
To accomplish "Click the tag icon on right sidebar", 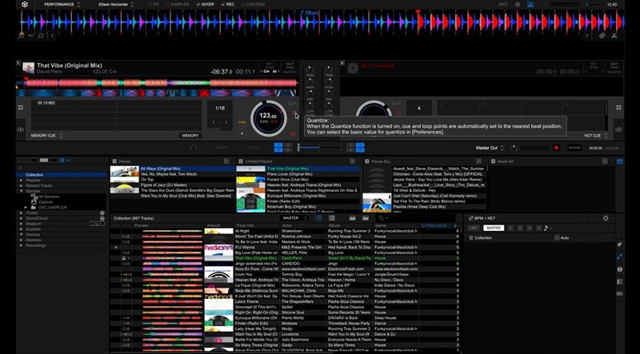I will click(619, 245).
